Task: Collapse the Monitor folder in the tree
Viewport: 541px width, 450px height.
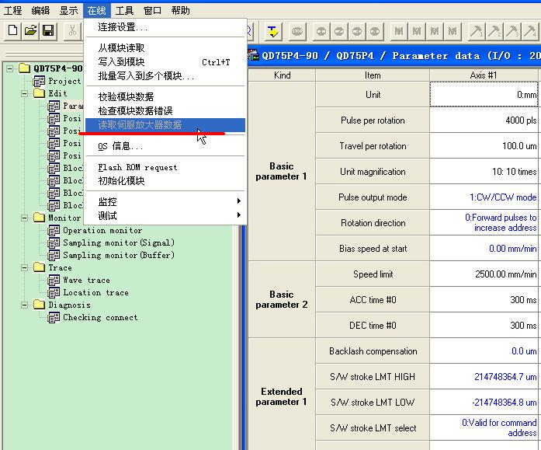Action: click(x=26, y=218)
